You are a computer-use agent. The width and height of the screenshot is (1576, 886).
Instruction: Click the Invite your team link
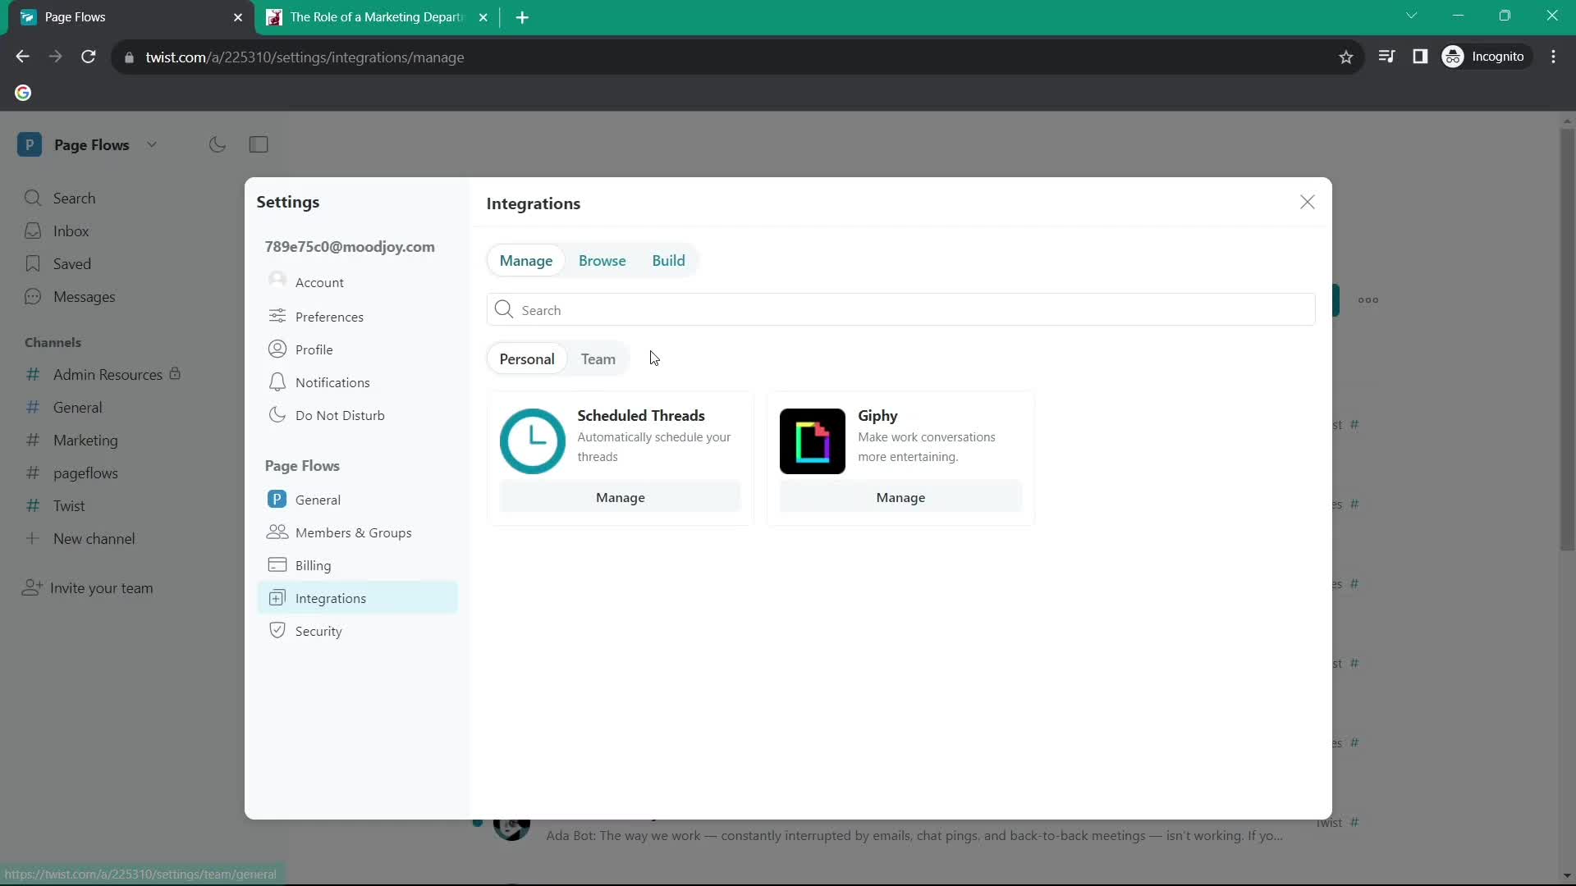coord(102,587)
